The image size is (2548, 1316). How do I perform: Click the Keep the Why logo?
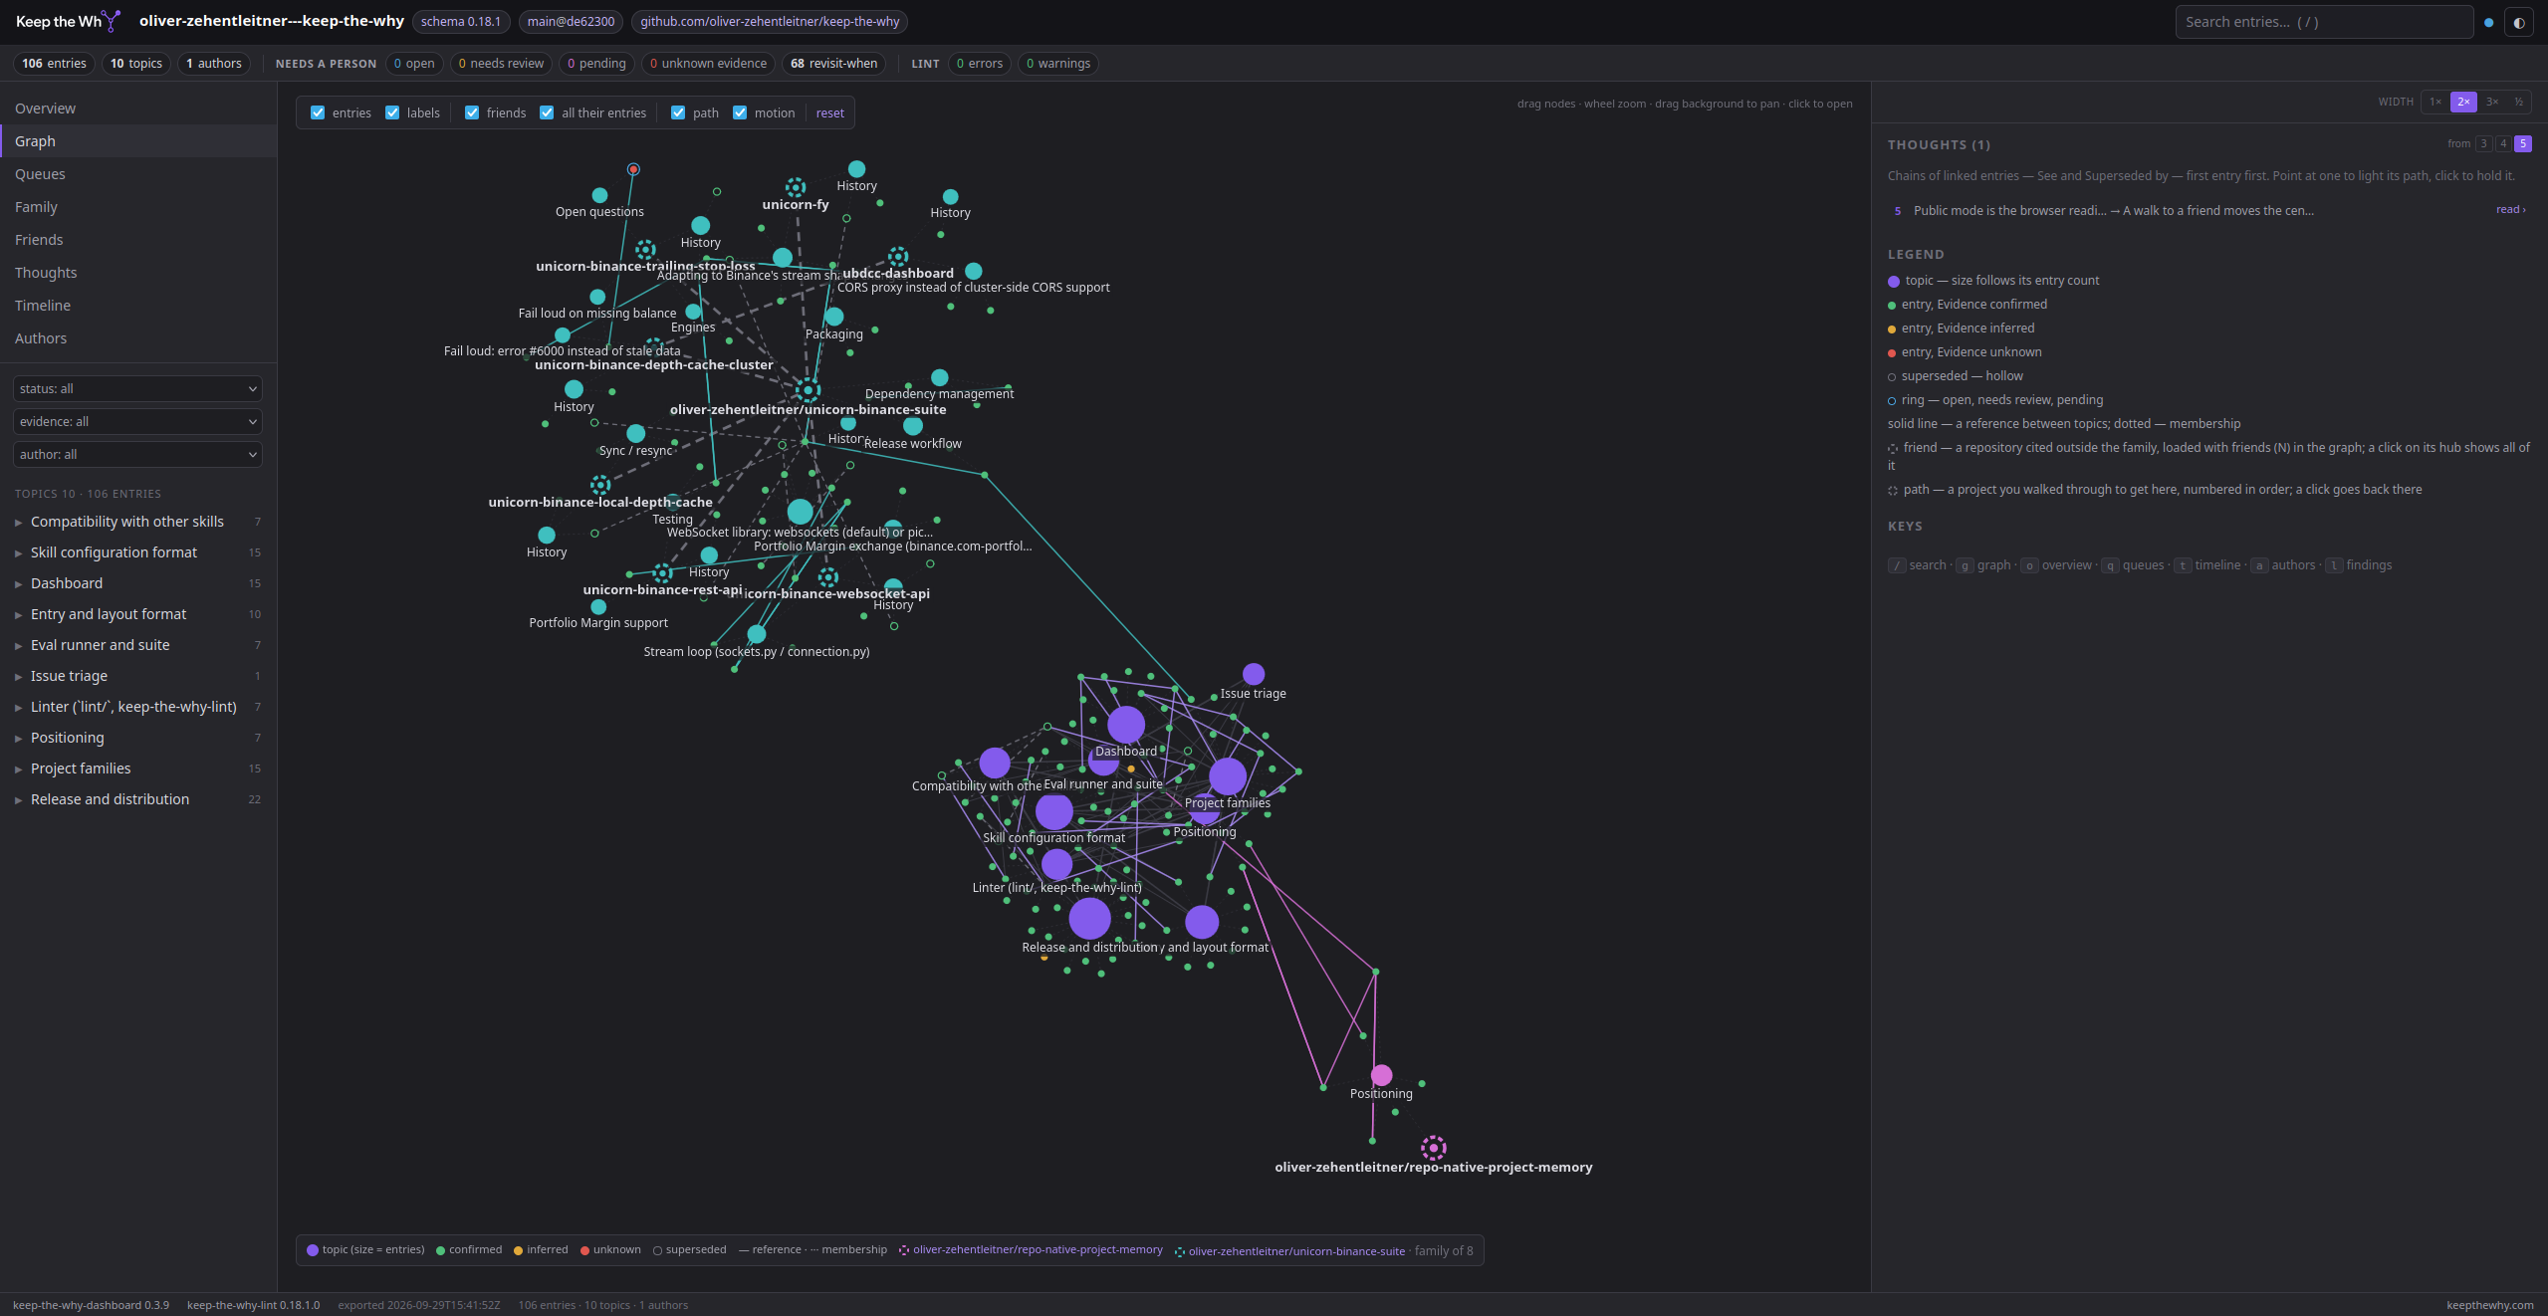[68, 21]
